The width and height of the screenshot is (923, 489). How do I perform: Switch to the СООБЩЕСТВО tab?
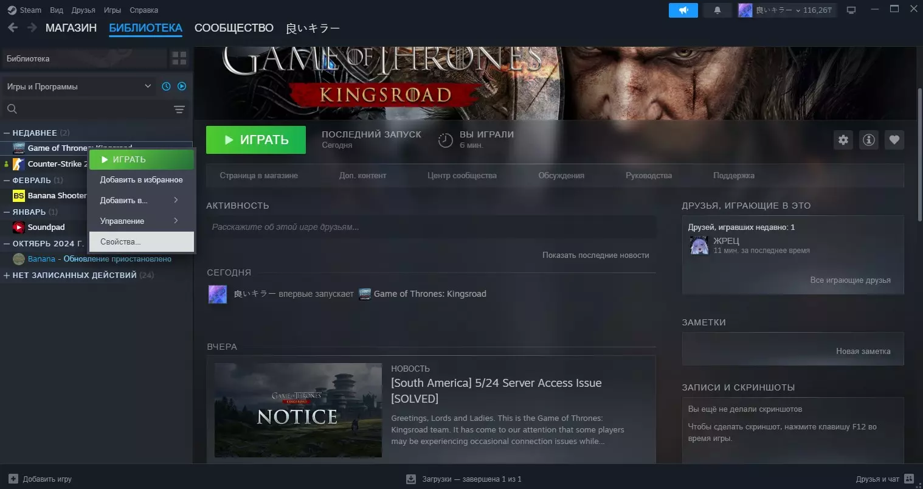tap(234, 28)
